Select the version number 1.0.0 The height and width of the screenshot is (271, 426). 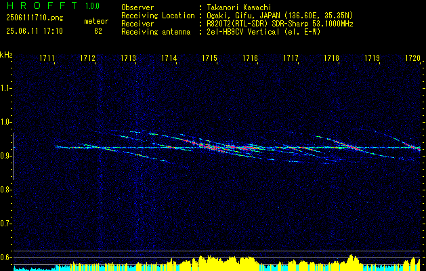92,6
